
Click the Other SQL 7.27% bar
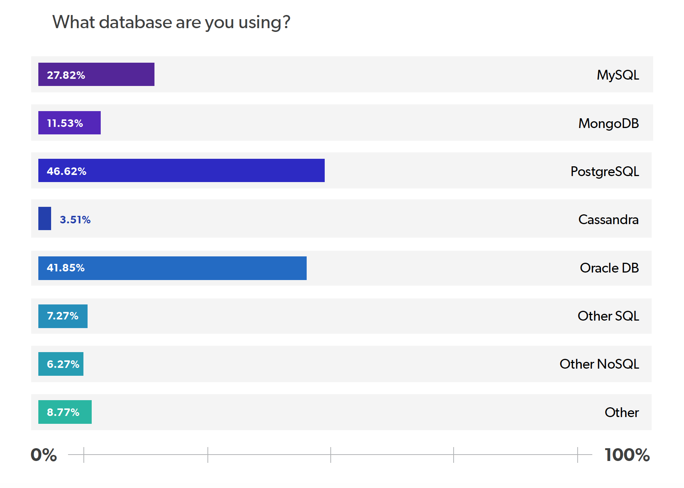(63, 316)
